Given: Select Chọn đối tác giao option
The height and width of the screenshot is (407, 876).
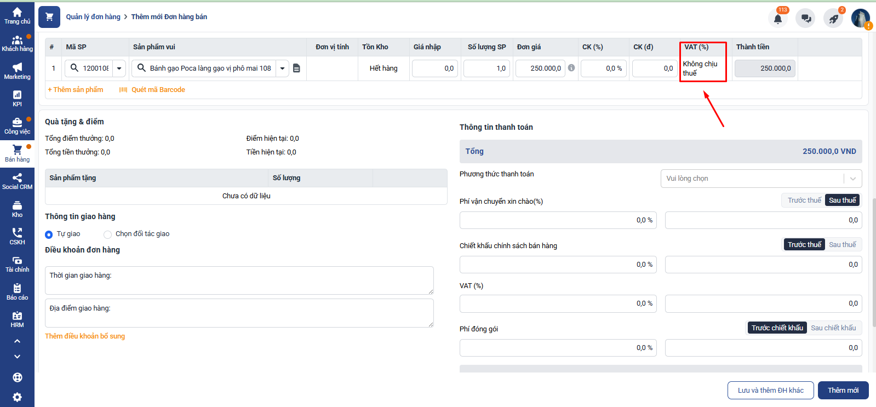Looking at the screenshot, I should 107,234.
